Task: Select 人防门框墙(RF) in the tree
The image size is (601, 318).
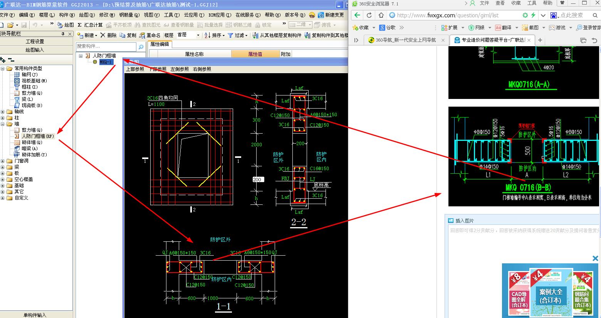Action: [x=38, y=136]
